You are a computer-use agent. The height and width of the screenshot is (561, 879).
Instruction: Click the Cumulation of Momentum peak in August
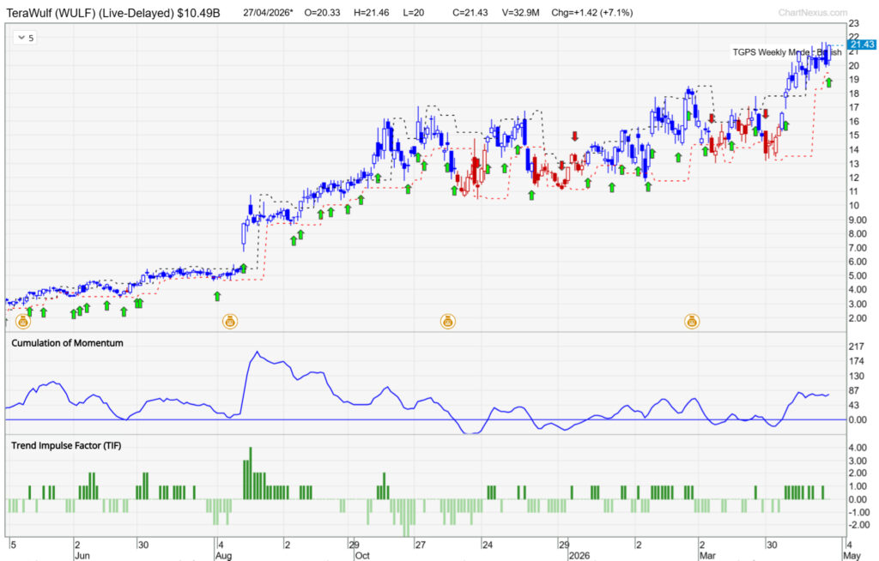pos(255,353)
